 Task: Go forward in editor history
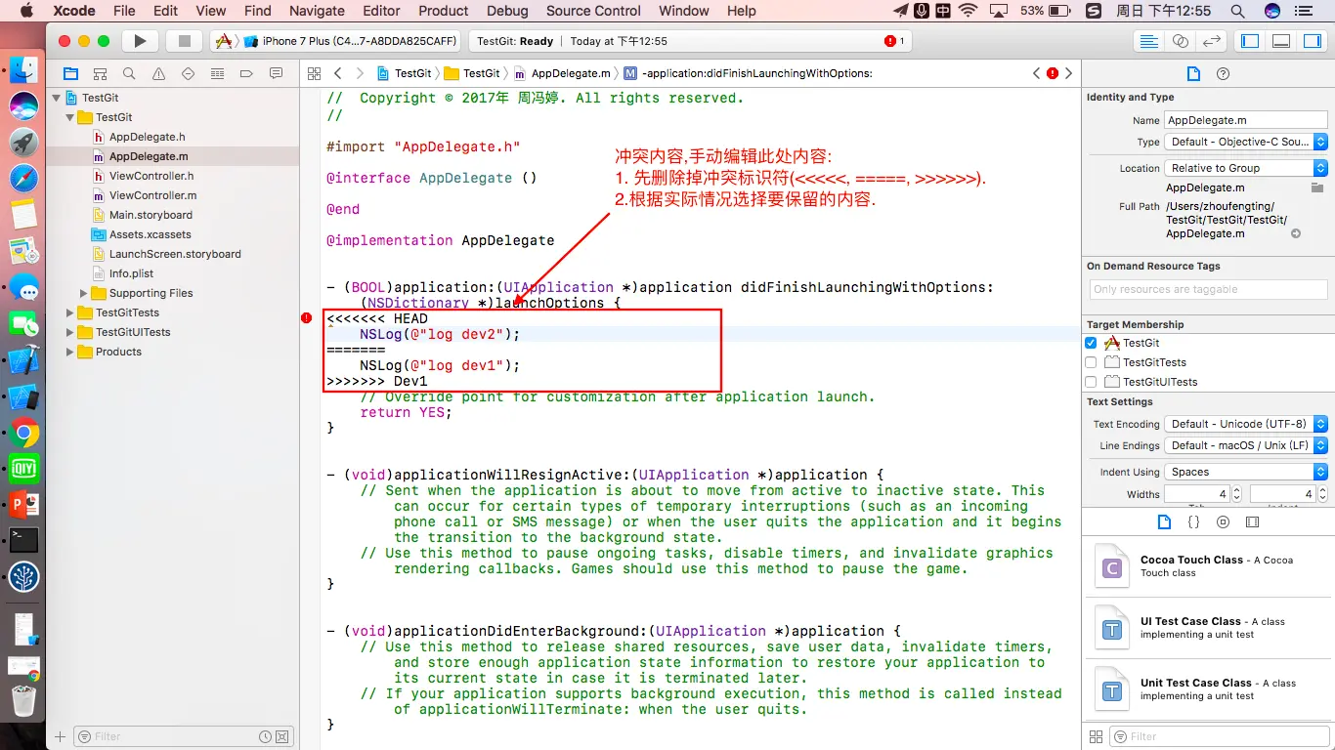coord(360,73)
